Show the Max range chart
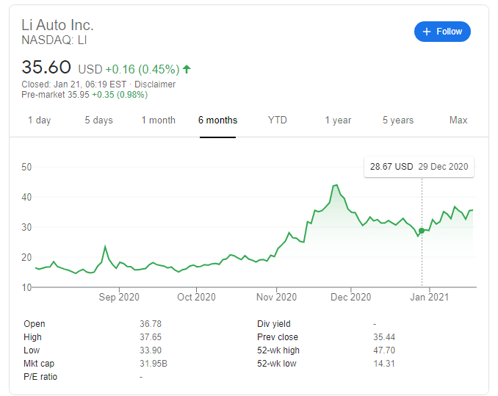Viewport: 498px width, 396px height. [x=458, y=120]
